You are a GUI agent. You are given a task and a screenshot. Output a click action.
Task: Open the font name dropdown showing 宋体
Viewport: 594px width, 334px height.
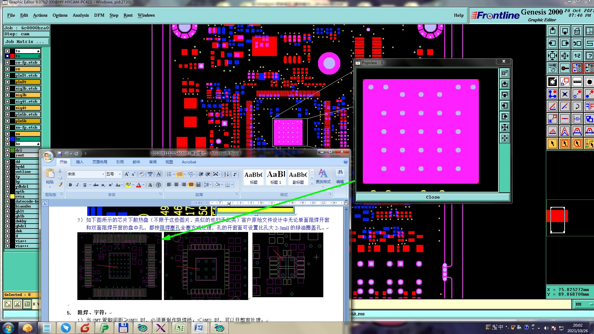[103, 174]
